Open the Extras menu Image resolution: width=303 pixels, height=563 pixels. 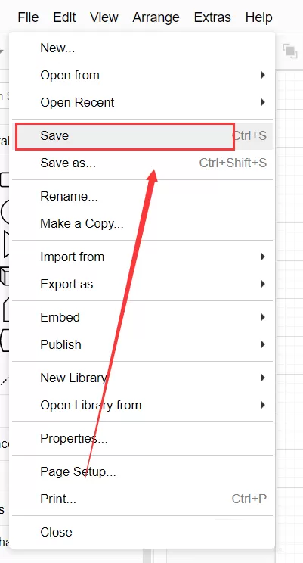click(x=212, y=17)
